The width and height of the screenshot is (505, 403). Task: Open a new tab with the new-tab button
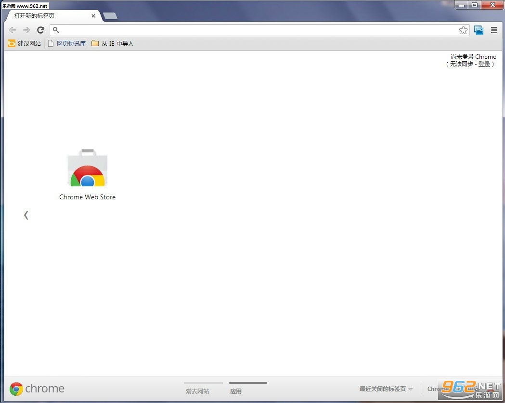tap(110, 16)
